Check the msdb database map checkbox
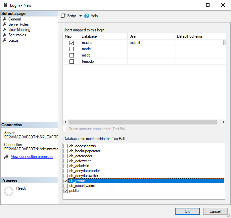This screenshot has width=231, height=218. click(x=71, y=55)
